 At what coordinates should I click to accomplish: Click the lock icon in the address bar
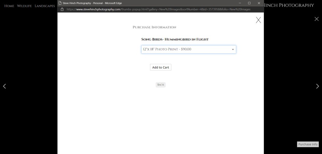coord(62,9)
